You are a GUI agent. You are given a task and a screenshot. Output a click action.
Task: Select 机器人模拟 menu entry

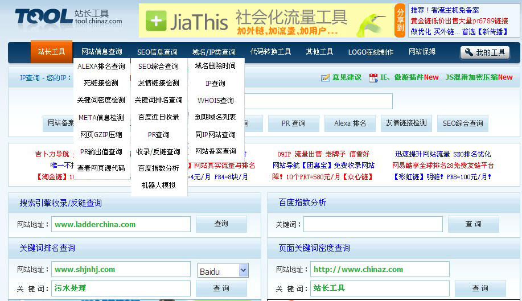pyautogui.click(x=158, y=185)
